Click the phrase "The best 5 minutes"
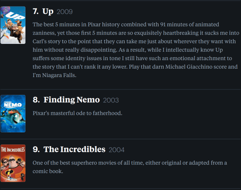This screenshot has height=190, width=241. [57, 24]
